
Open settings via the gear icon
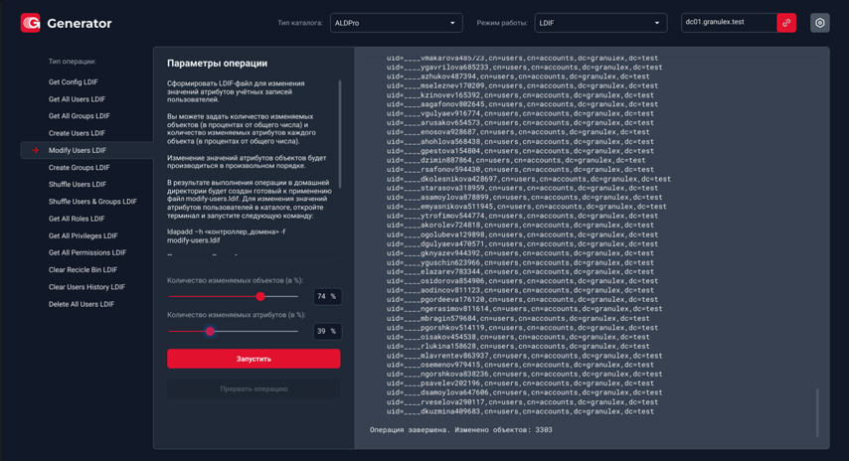tap(820, 23)
